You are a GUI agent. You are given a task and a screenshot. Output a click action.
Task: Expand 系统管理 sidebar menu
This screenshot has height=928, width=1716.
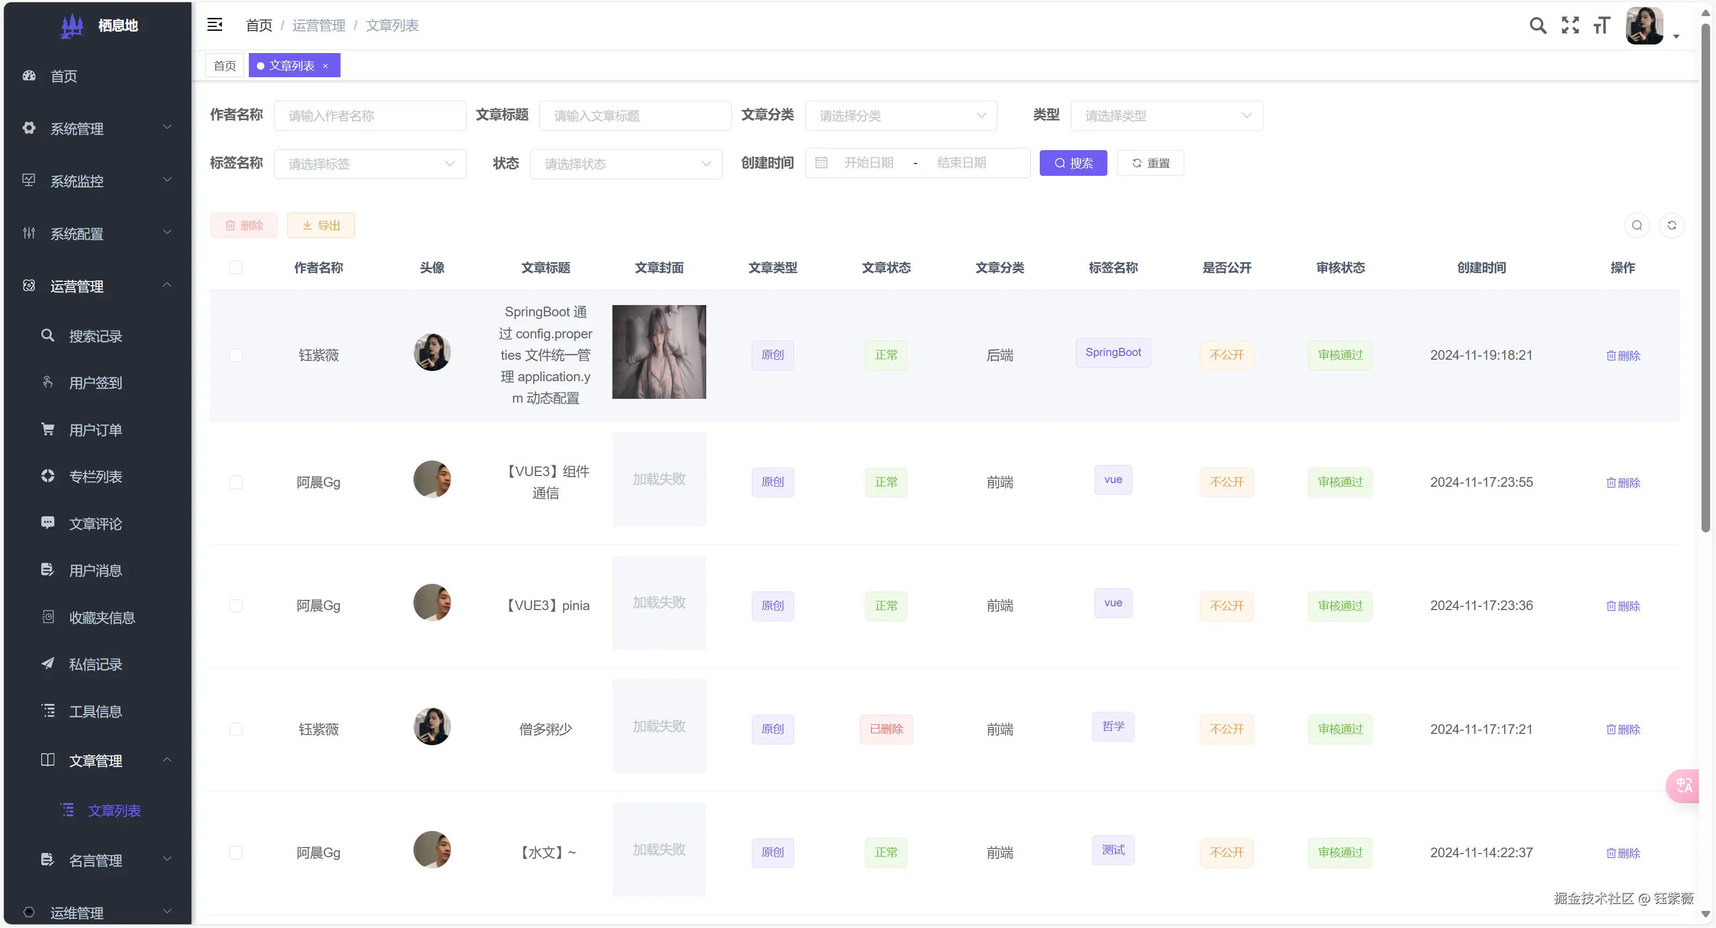(x=97, y=128)
